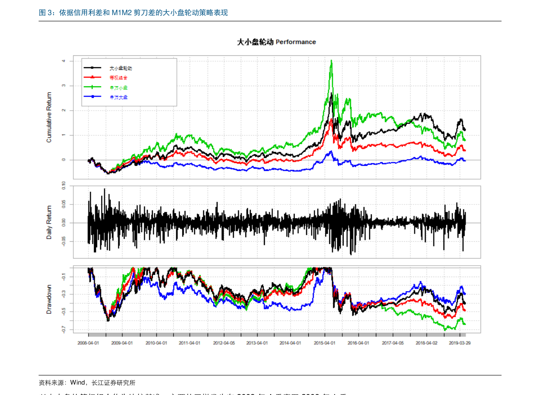540x395 pixels.
Task: Click the 2015-04-01 date tick label
Action: pos(325,343)
